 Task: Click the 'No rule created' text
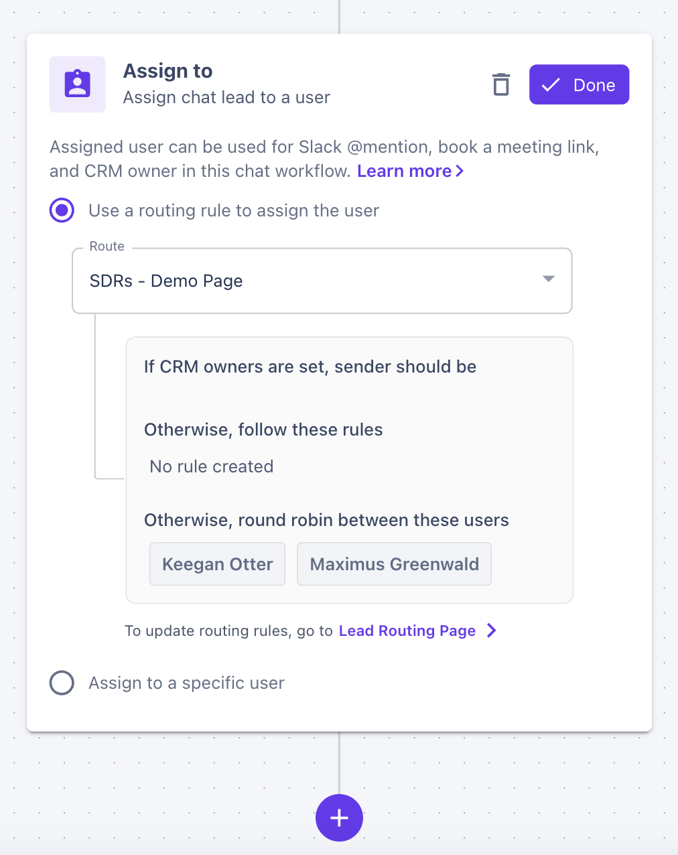click(212, 466)
